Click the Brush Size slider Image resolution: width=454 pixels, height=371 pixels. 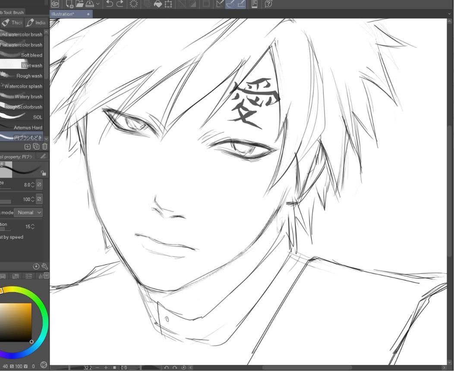(6, 189)
